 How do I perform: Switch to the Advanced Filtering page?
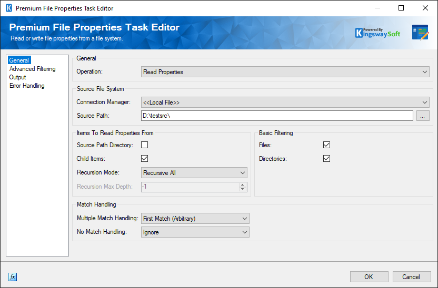[32, 69]
